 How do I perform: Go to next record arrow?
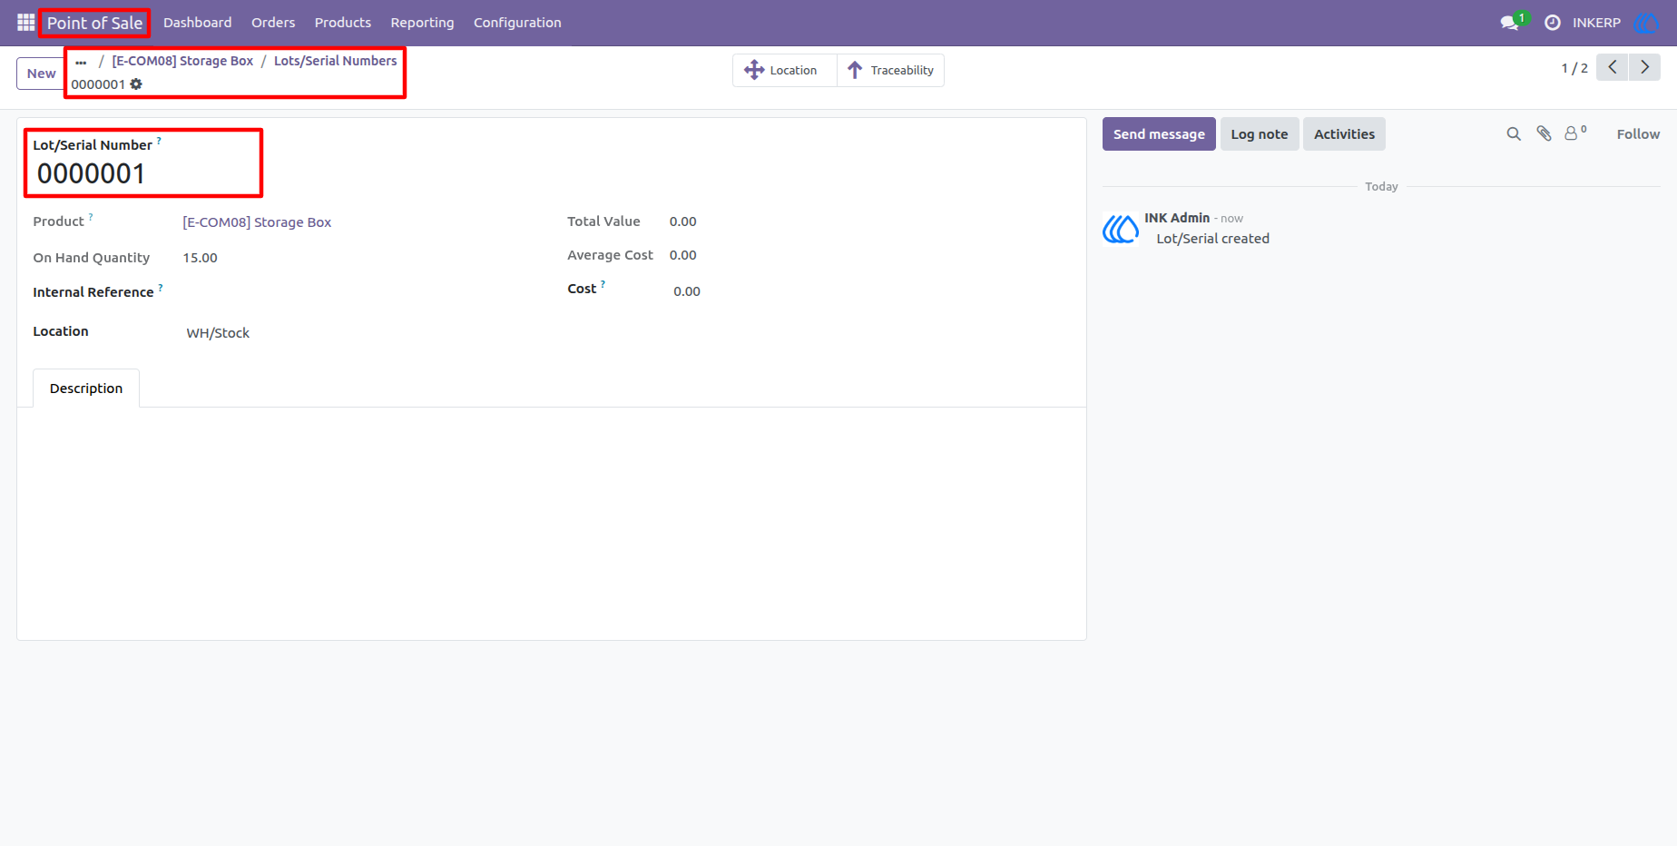coord(1644,67)
